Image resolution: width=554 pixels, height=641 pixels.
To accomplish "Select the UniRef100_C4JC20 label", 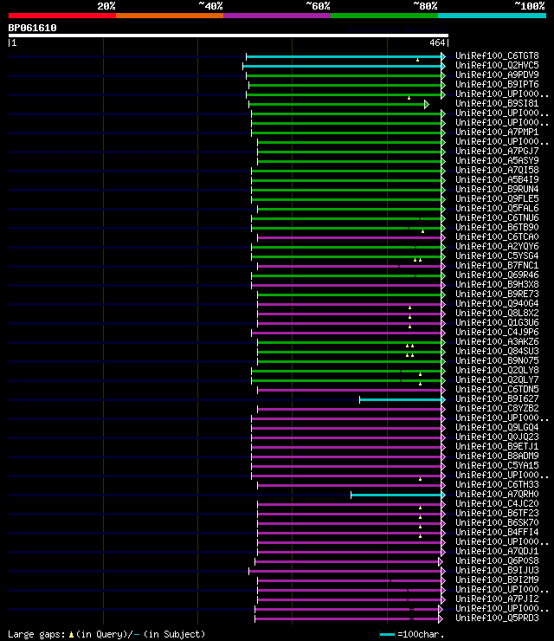I will pyautogui.click(x=497, y=504).
